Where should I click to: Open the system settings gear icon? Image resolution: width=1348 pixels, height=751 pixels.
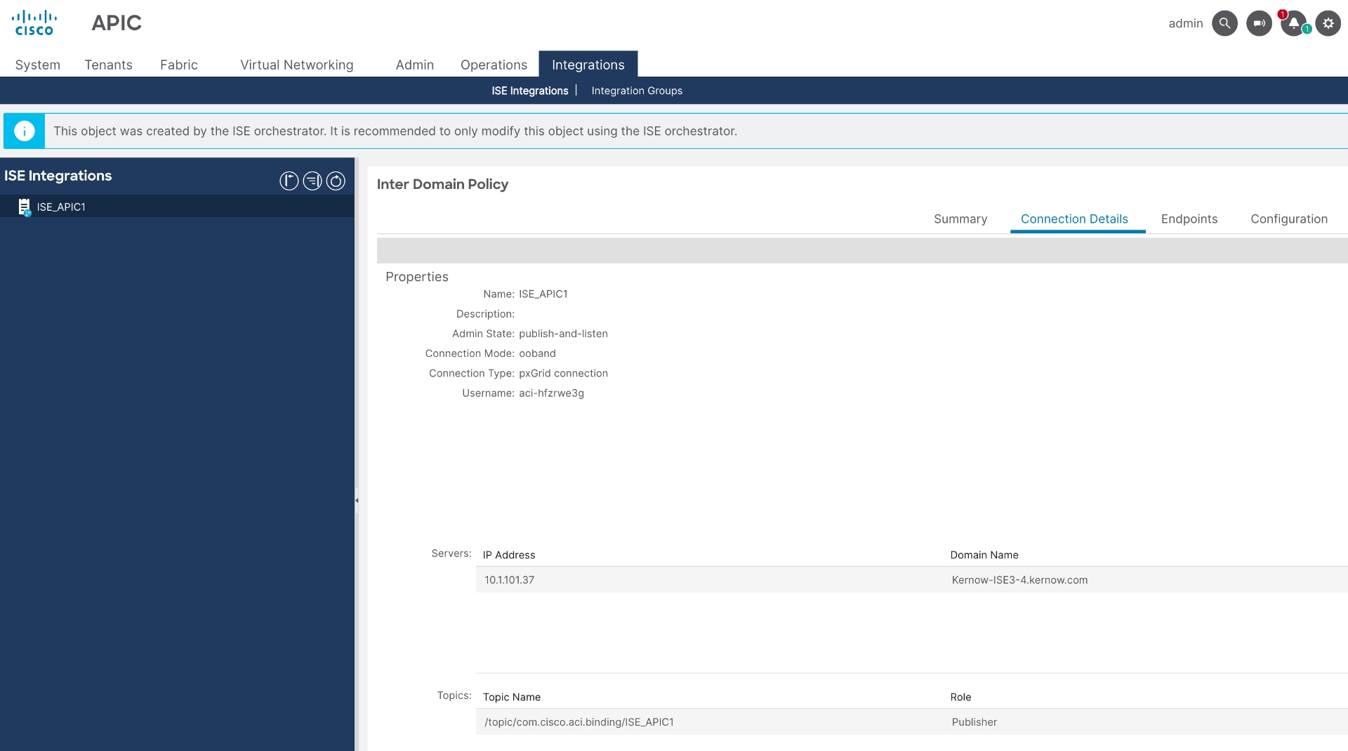[x=1328, y=23]
